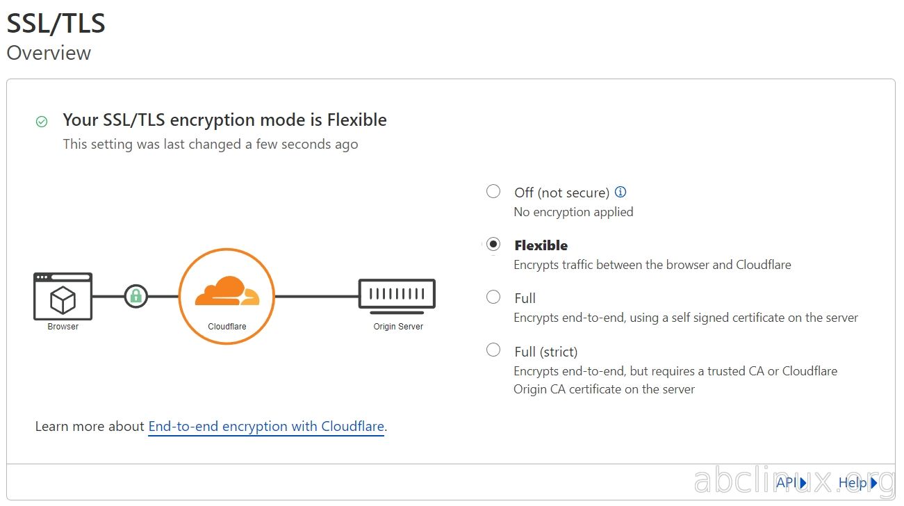Click the encryption mode is Flexible heading
Screen dimensions: 904x506
(224, 120)
